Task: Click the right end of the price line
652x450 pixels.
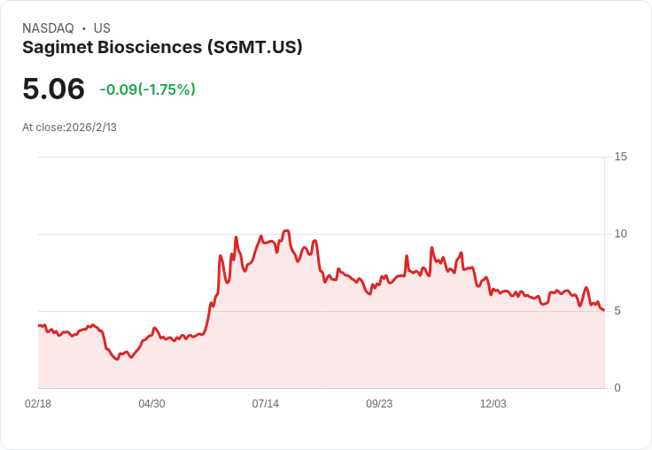Action: [603, 310]
